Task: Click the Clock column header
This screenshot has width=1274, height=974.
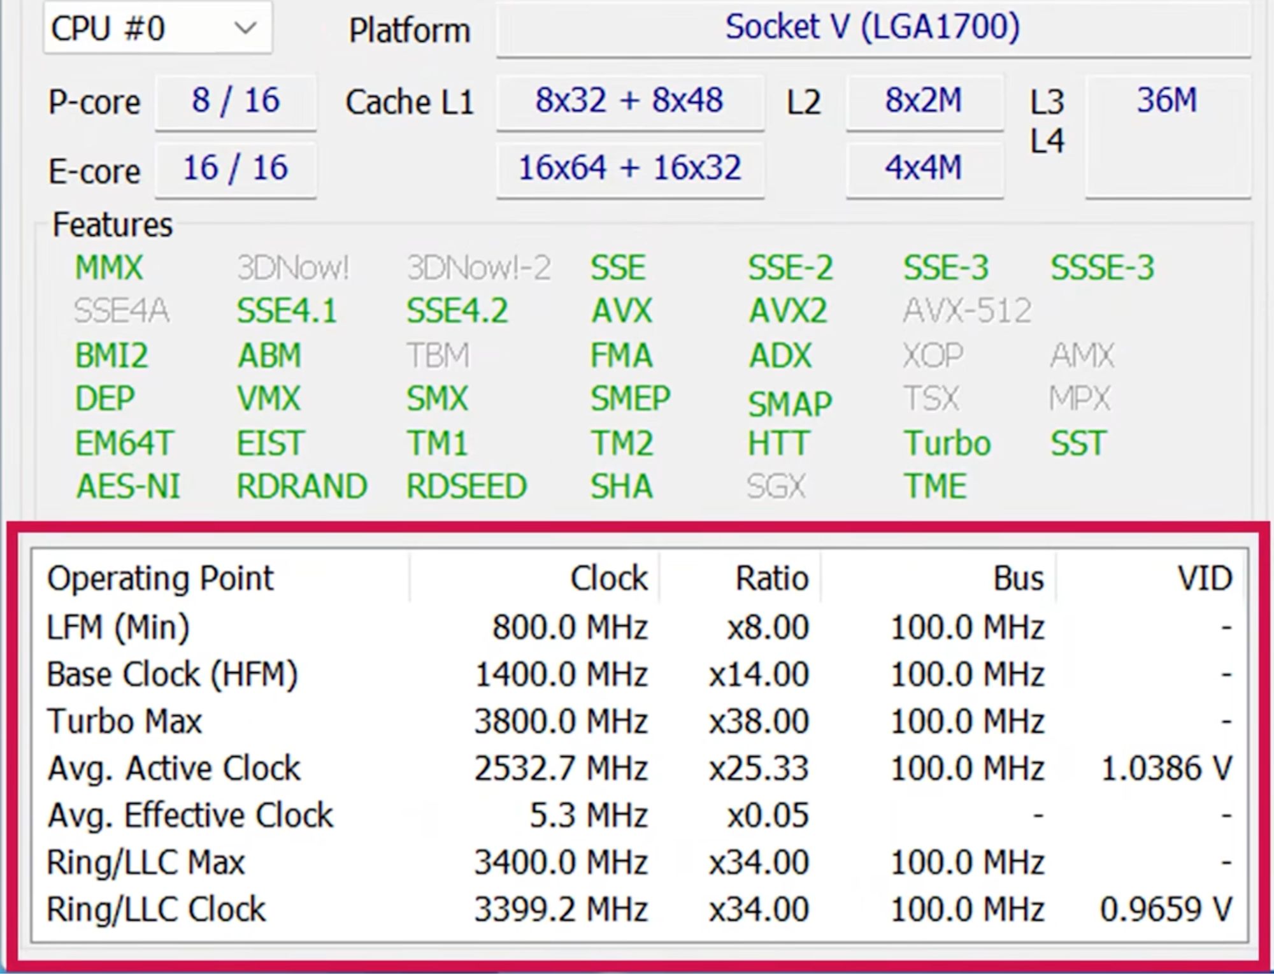Action: pyautogui.click(x=608, y=578)
